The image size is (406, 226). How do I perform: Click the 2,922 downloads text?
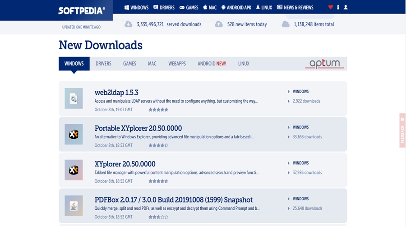(306, 101)
